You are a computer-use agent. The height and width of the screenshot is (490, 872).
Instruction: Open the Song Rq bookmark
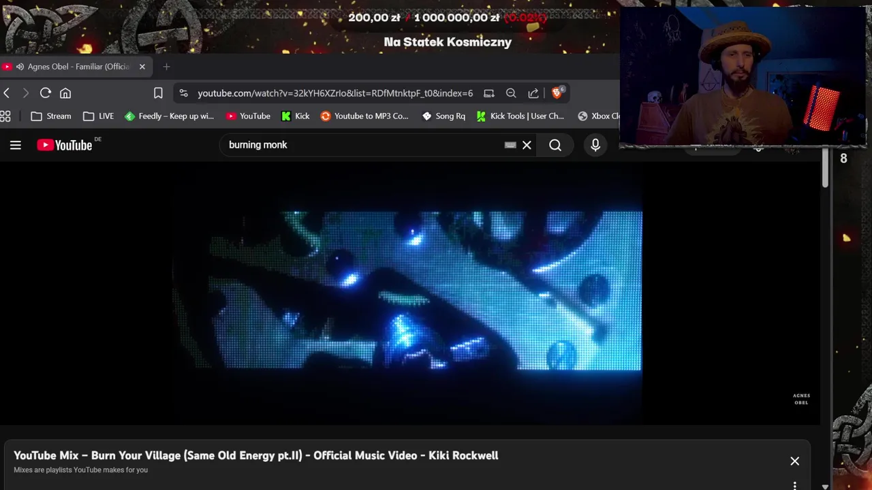pos(443,116)
